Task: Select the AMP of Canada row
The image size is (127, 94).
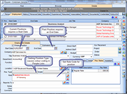Action: 60,36
